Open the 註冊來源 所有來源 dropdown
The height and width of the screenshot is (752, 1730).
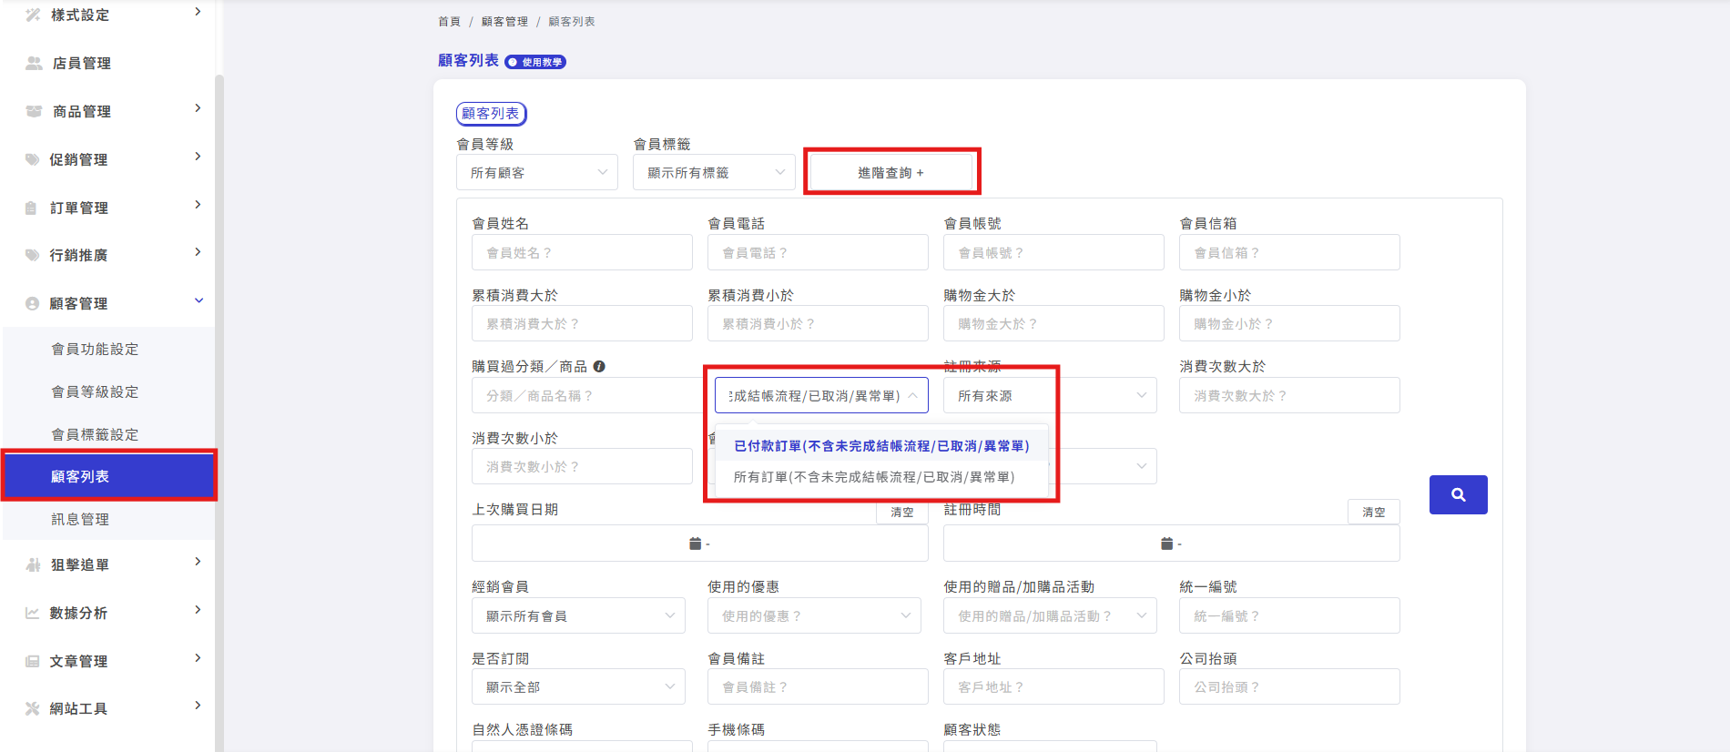1050,396
